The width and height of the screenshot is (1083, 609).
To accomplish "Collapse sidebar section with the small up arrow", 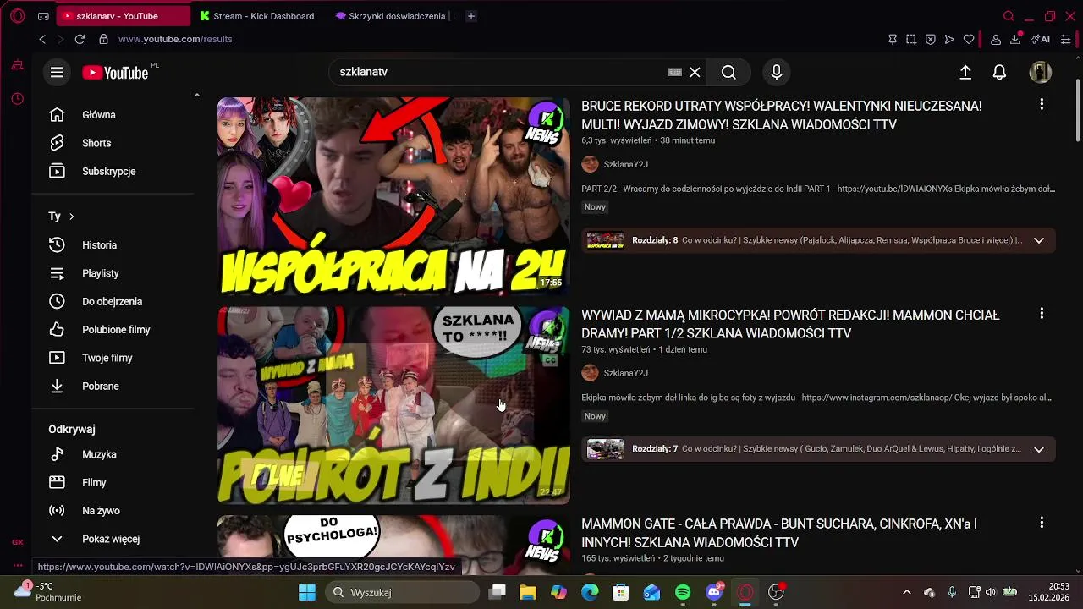I will [x=197, y=96].
